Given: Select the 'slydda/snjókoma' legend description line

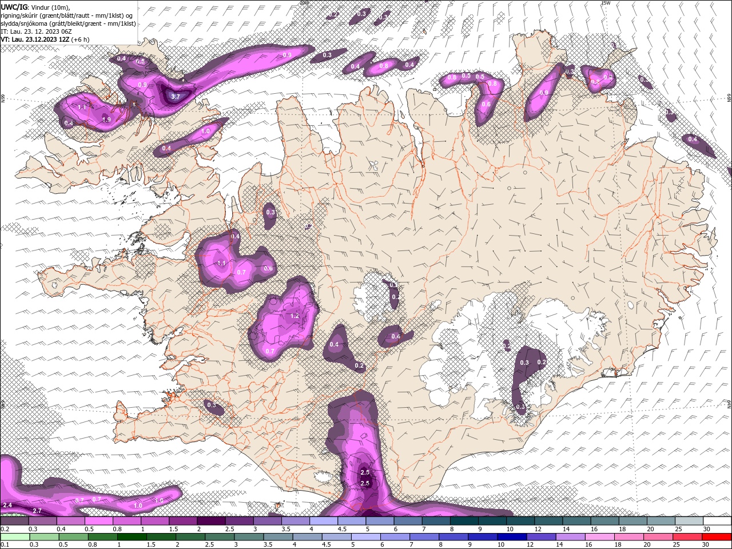Looking at the screenshot, I should point(68,23).
